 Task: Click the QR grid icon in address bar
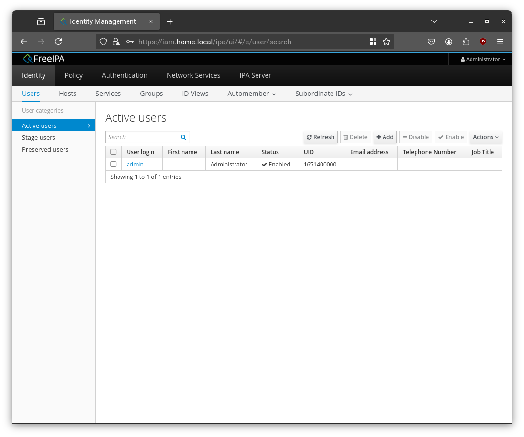pos(373,42)
